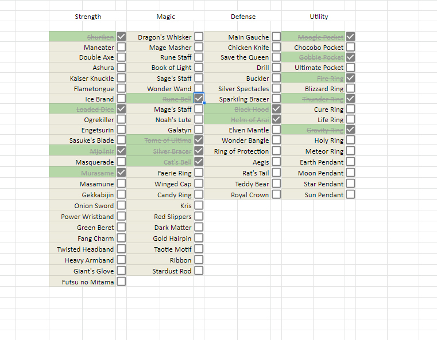Uncheck the Black Hood checkbox
The height and width of the screenshot is (340, 437).
point(276,109)
